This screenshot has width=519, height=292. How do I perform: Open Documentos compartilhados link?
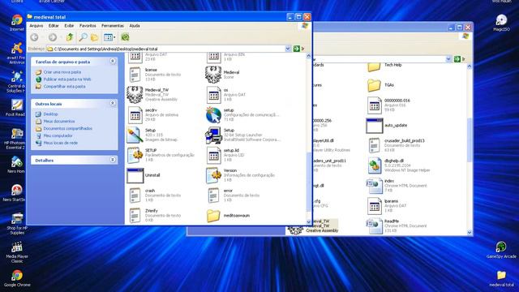click(68, 128)
